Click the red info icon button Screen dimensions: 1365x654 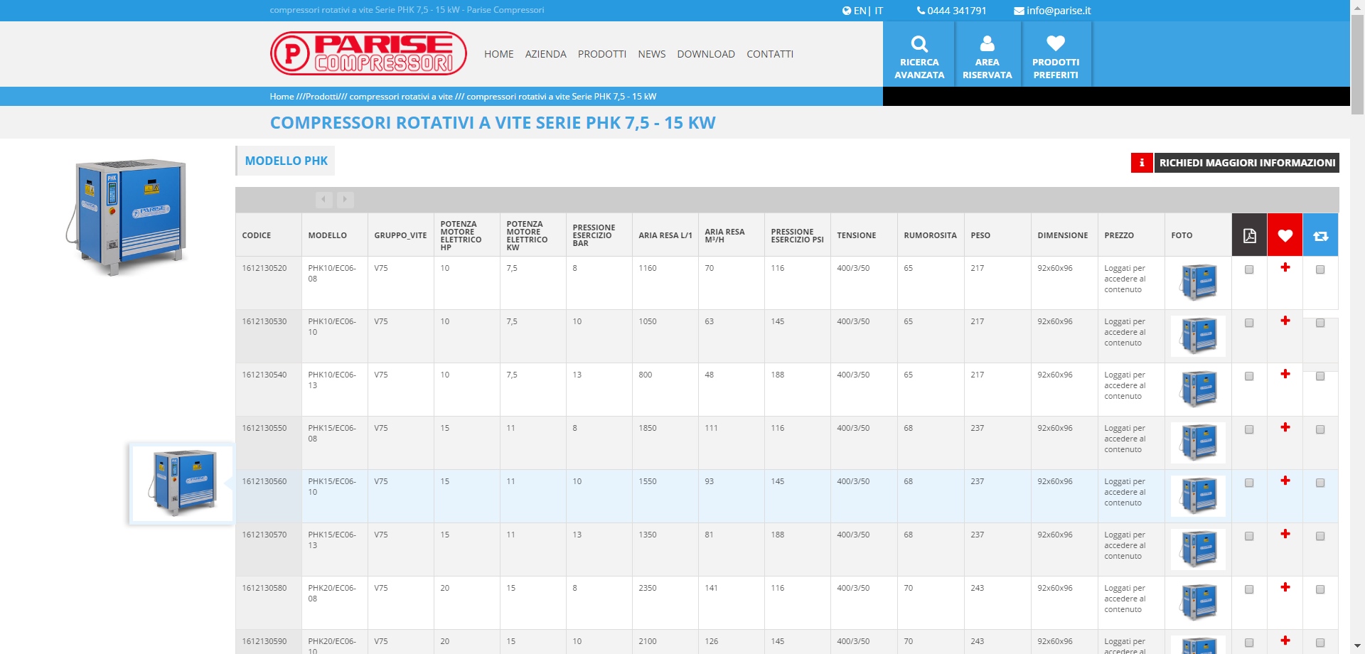click(1142, 163)
